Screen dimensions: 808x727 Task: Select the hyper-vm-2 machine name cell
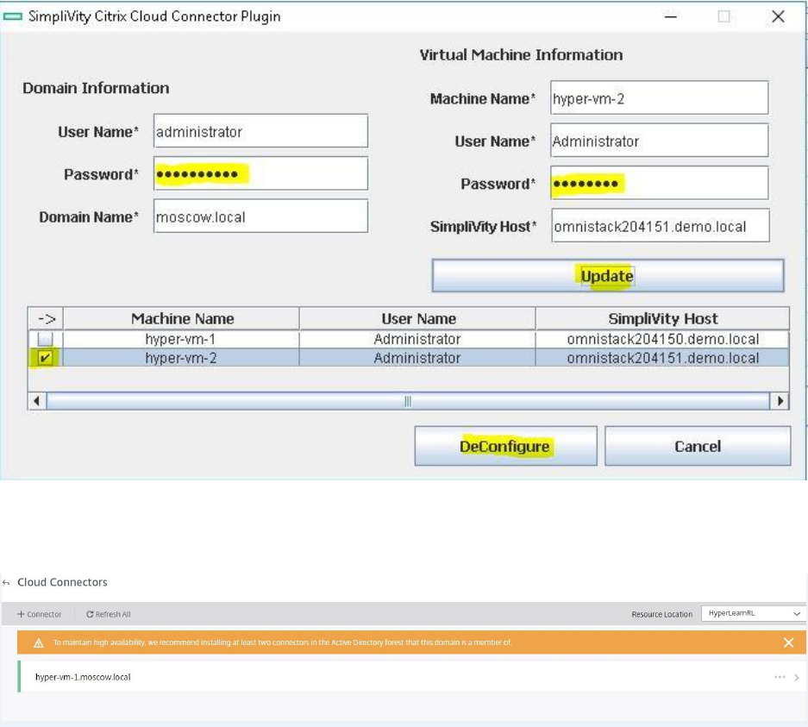(181, 358)
